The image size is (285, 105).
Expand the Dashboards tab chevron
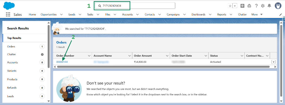point(210,14)
